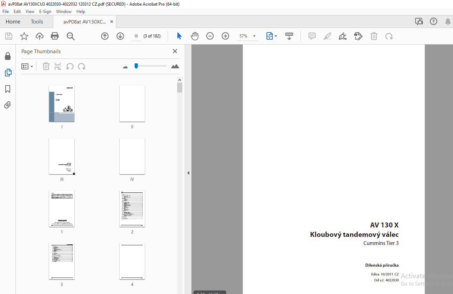The height and width of the screenshot is (294, 453).
Task: Select page 1 thumbnail
Action: click(x=62, y=209)
